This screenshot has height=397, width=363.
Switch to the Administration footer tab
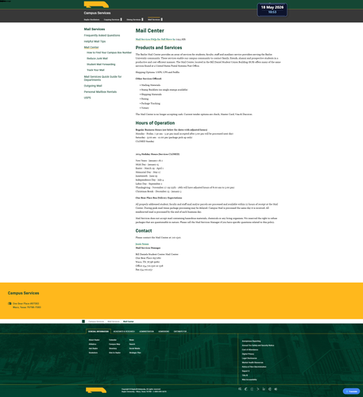tap(146, 331)
